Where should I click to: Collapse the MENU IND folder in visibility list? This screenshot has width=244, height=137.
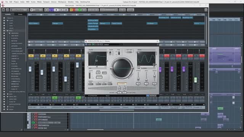[x=8, y=97]
